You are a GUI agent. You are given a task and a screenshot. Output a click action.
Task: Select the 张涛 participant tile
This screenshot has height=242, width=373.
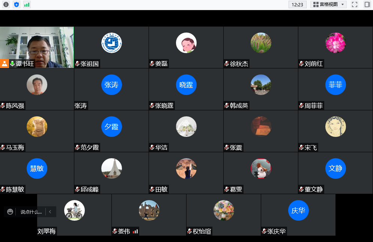(111, 89)
